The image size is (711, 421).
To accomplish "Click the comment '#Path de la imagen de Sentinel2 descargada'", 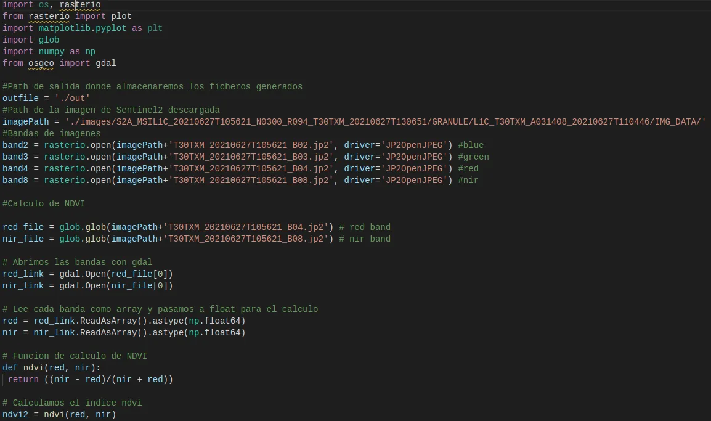I will click(111, 110).
